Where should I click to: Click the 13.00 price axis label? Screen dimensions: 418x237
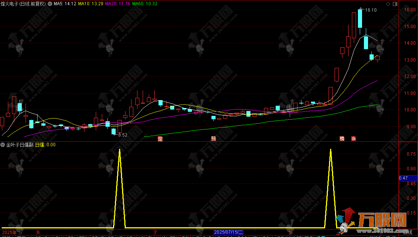[x=410, y=60]
